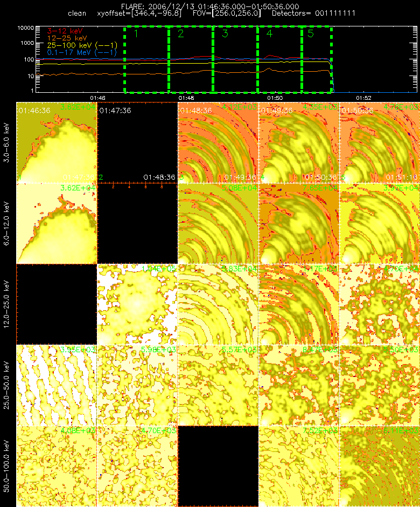Click the 6.0-12.0 keV row label
Screen dimensions: 420x507
pyautogui.click(x=7, y=223)
